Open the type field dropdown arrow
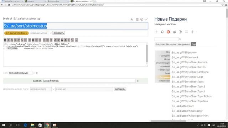The width and height of the screenshot is (228, 128). (34, 73)
